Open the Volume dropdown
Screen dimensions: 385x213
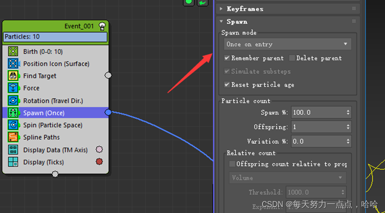pyautogui.click(x=287, y=178)
